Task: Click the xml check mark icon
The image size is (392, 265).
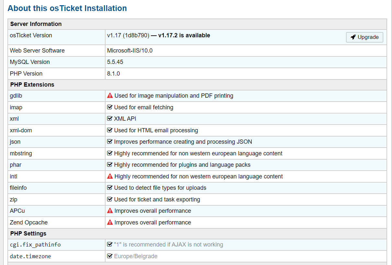Action: tap(110, 119)
